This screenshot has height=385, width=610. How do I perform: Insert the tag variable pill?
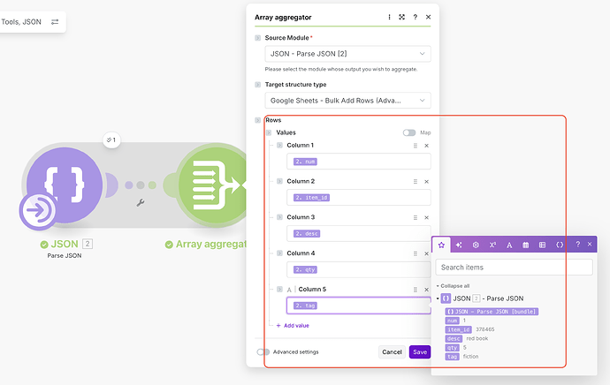[452, 356]
